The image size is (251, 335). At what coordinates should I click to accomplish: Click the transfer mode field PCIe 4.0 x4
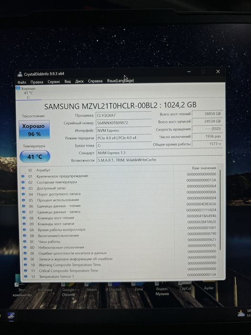pyautogui.click(x=124, y=138)
